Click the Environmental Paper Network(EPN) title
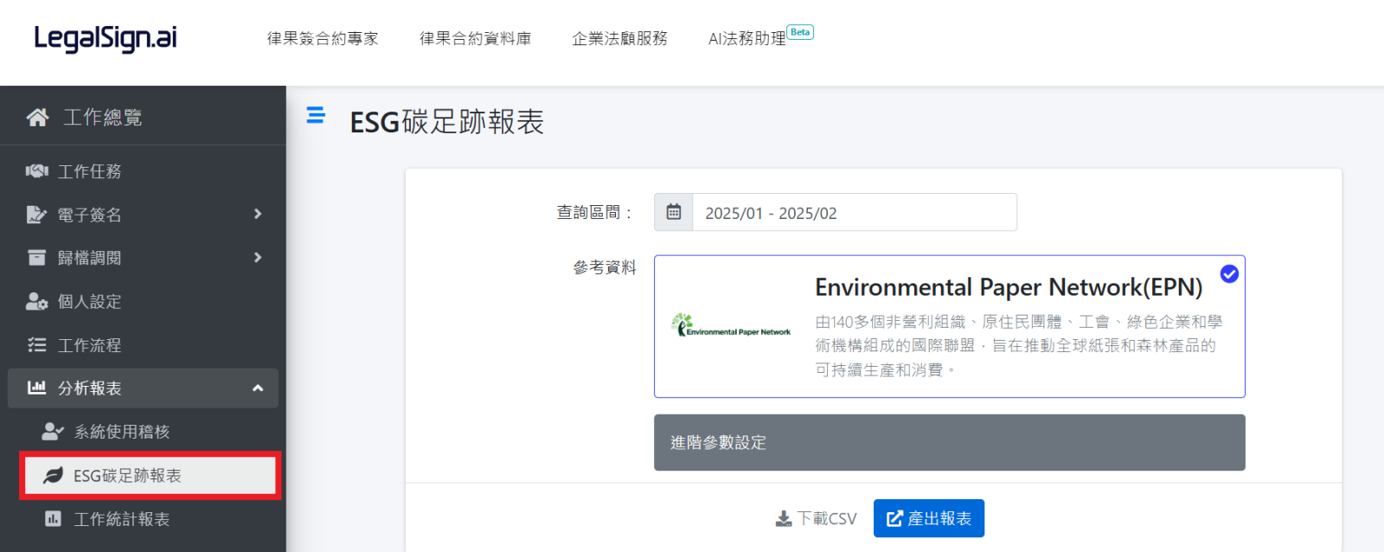The image size is (1384, 552). 1009,287
